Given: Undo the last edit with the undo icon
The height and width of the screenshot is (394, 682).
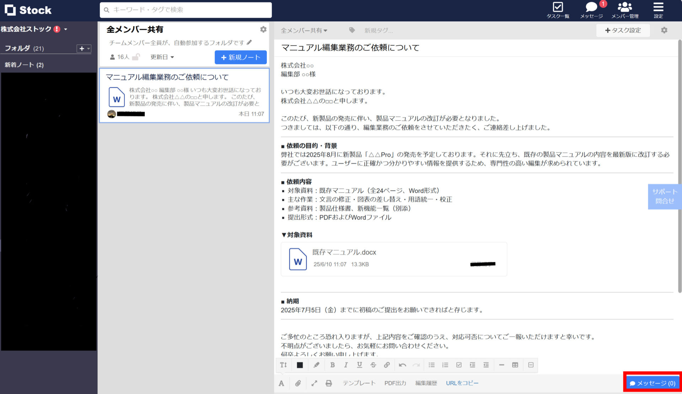Looking at the screenshot, I should [402, 365].
